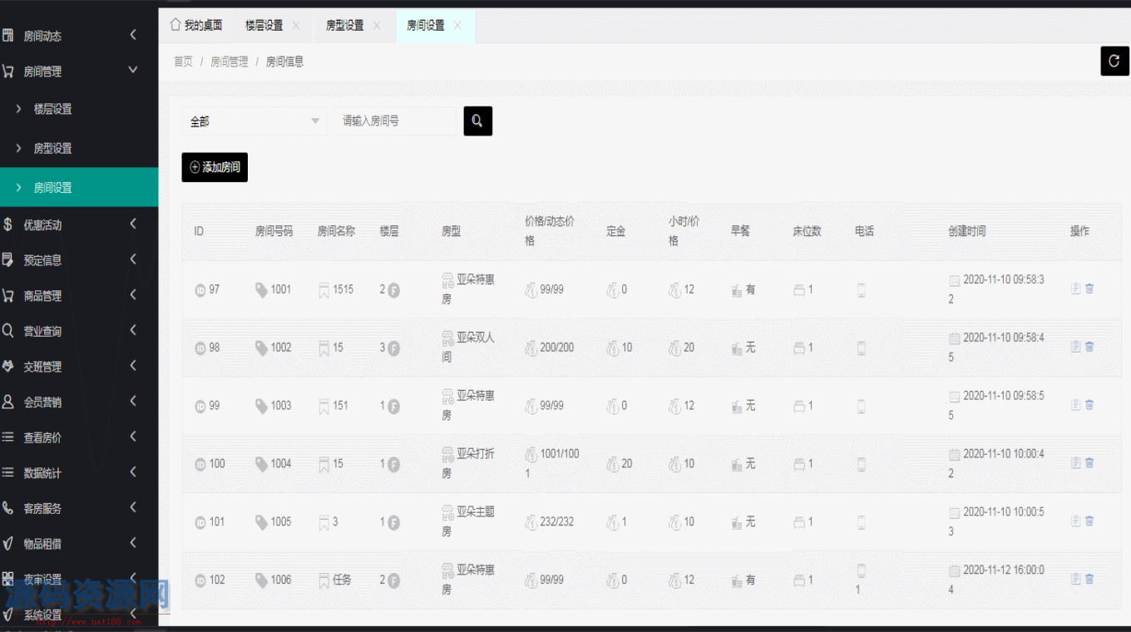Delete the room 1005 row
This screenshot has height=632, width=1131.
(x=1089, y=521)
